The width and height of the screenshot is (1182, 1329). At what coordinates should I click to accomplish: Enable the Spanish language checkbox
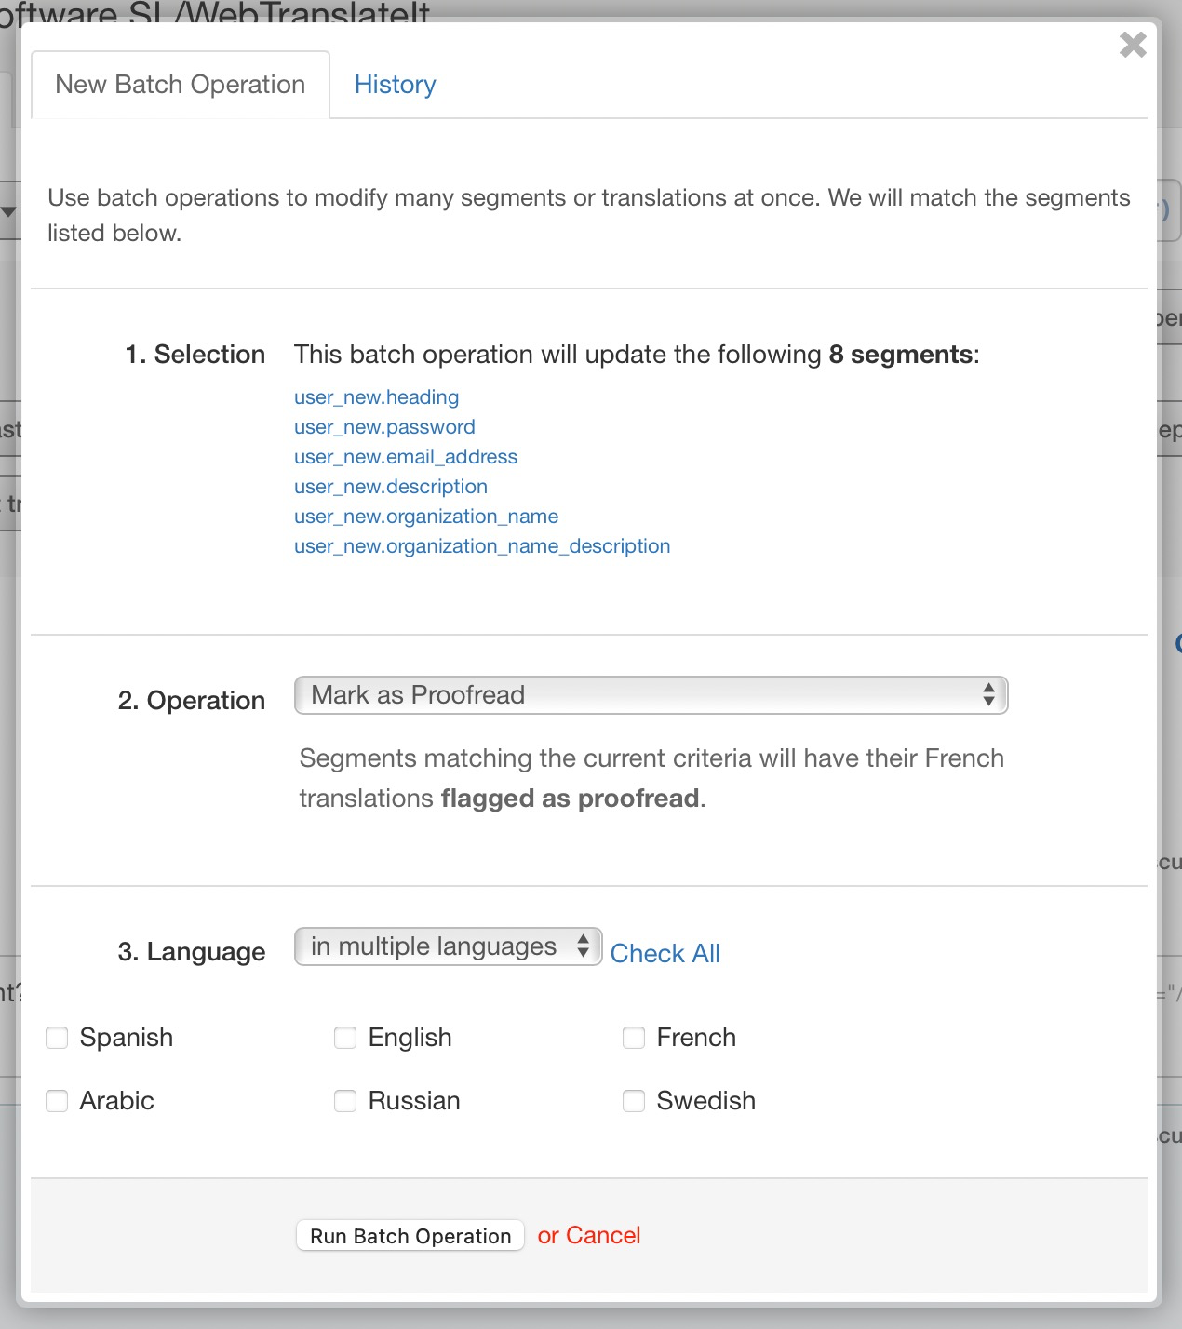click(x=58, y=1038)
